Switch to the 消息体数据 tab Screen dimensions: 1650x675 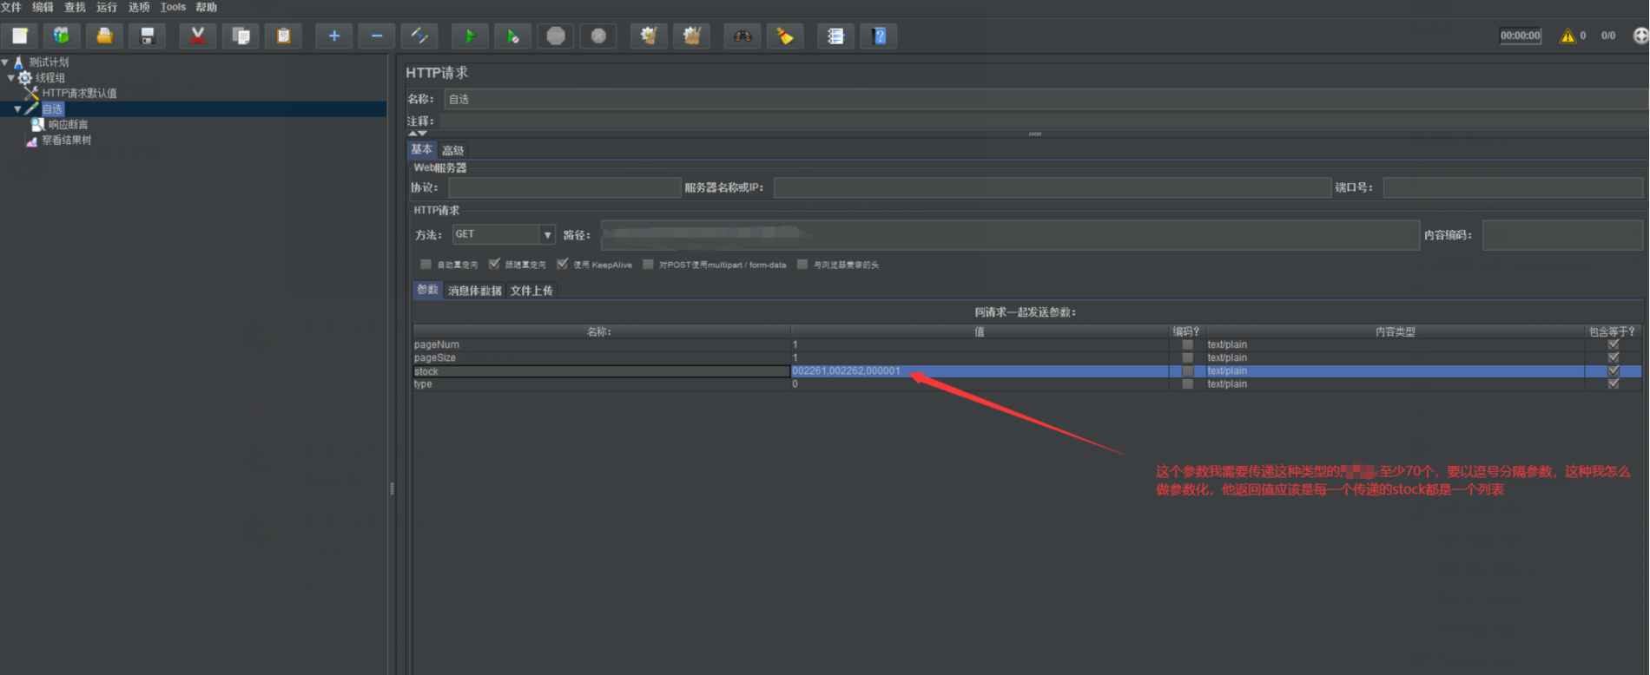tap(474, 291)
